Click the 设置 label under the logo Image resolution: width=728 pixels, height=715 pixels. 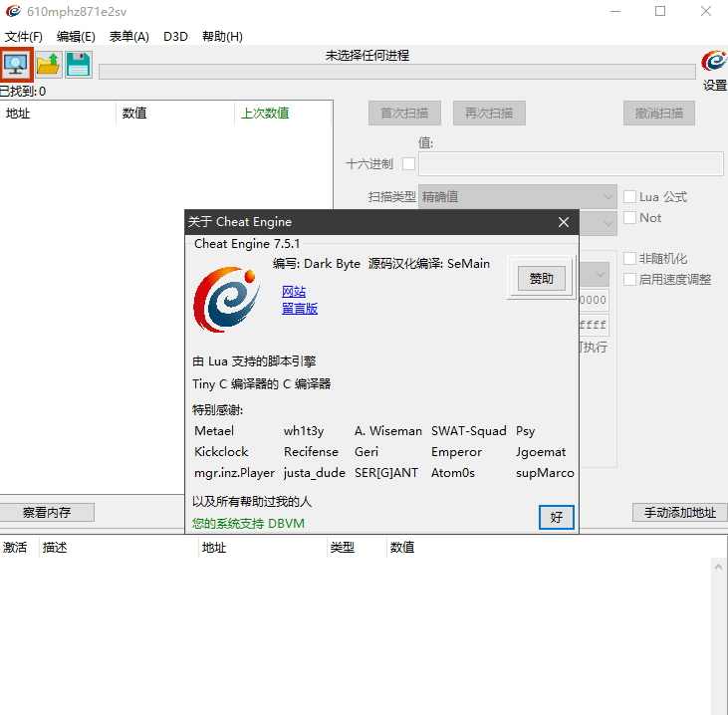point(714,86)
